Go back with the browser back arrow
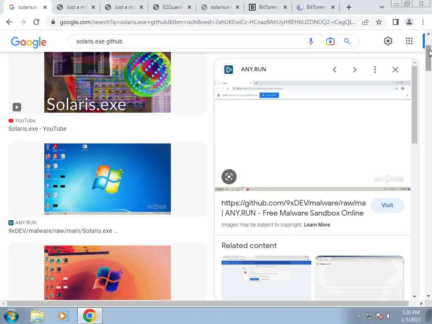The image size is (432, 324). [x=9, y=22]
